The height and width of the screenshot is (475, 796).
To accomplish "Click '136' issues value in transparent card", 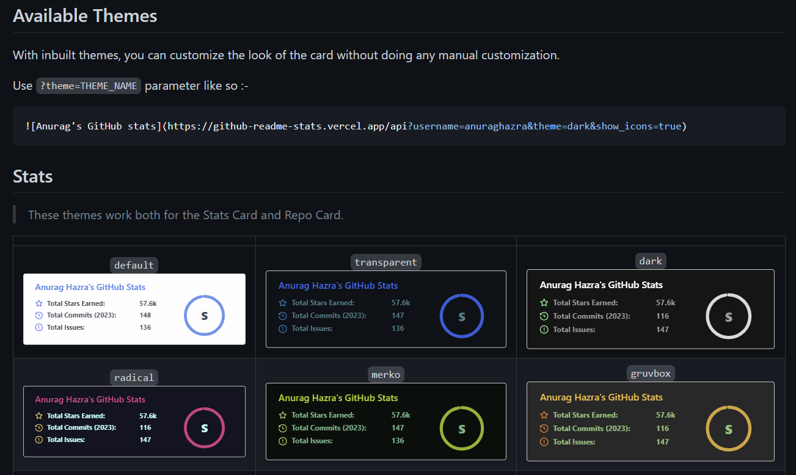I will pyautogui.click(x=398, y=328).
